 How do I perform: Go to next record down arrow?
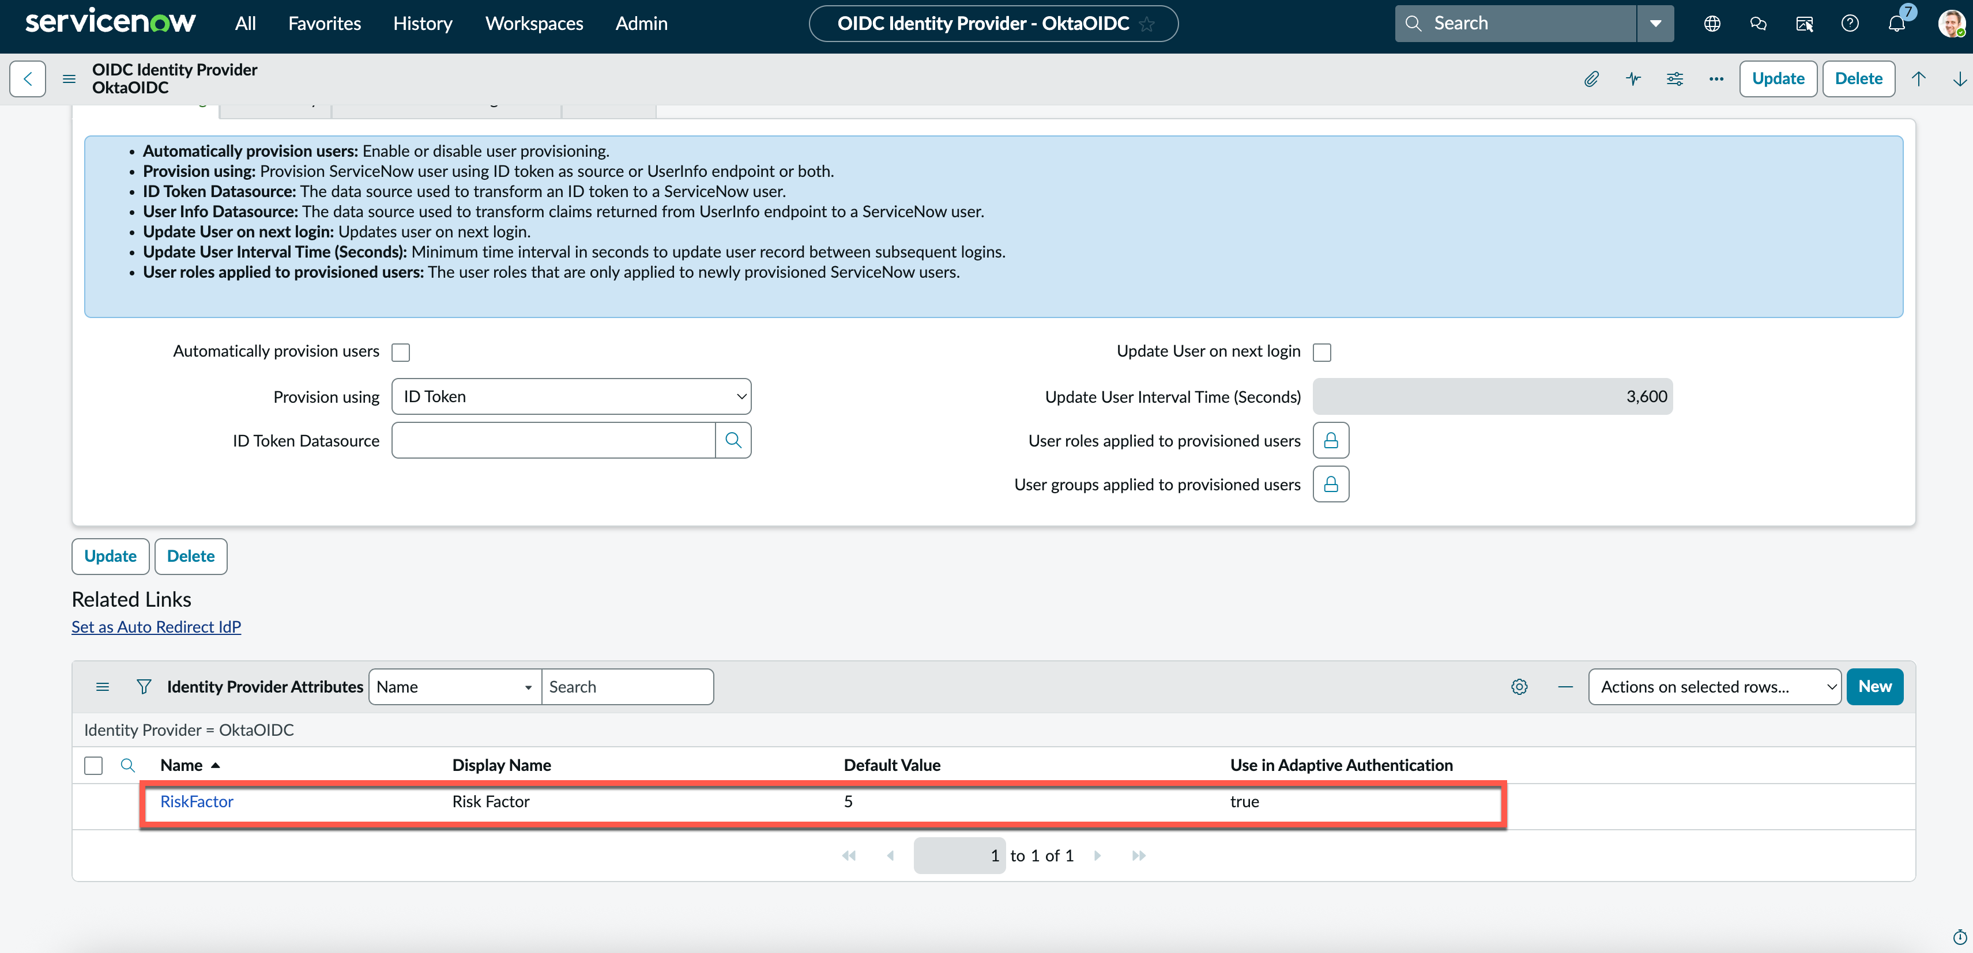pos(1959,79)
